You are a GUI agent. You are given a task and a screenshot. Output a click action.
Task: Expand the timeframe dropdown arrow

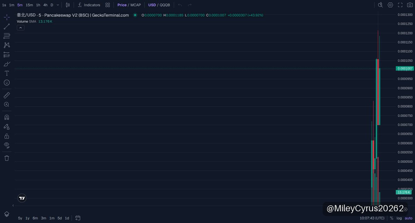point(58,5)
